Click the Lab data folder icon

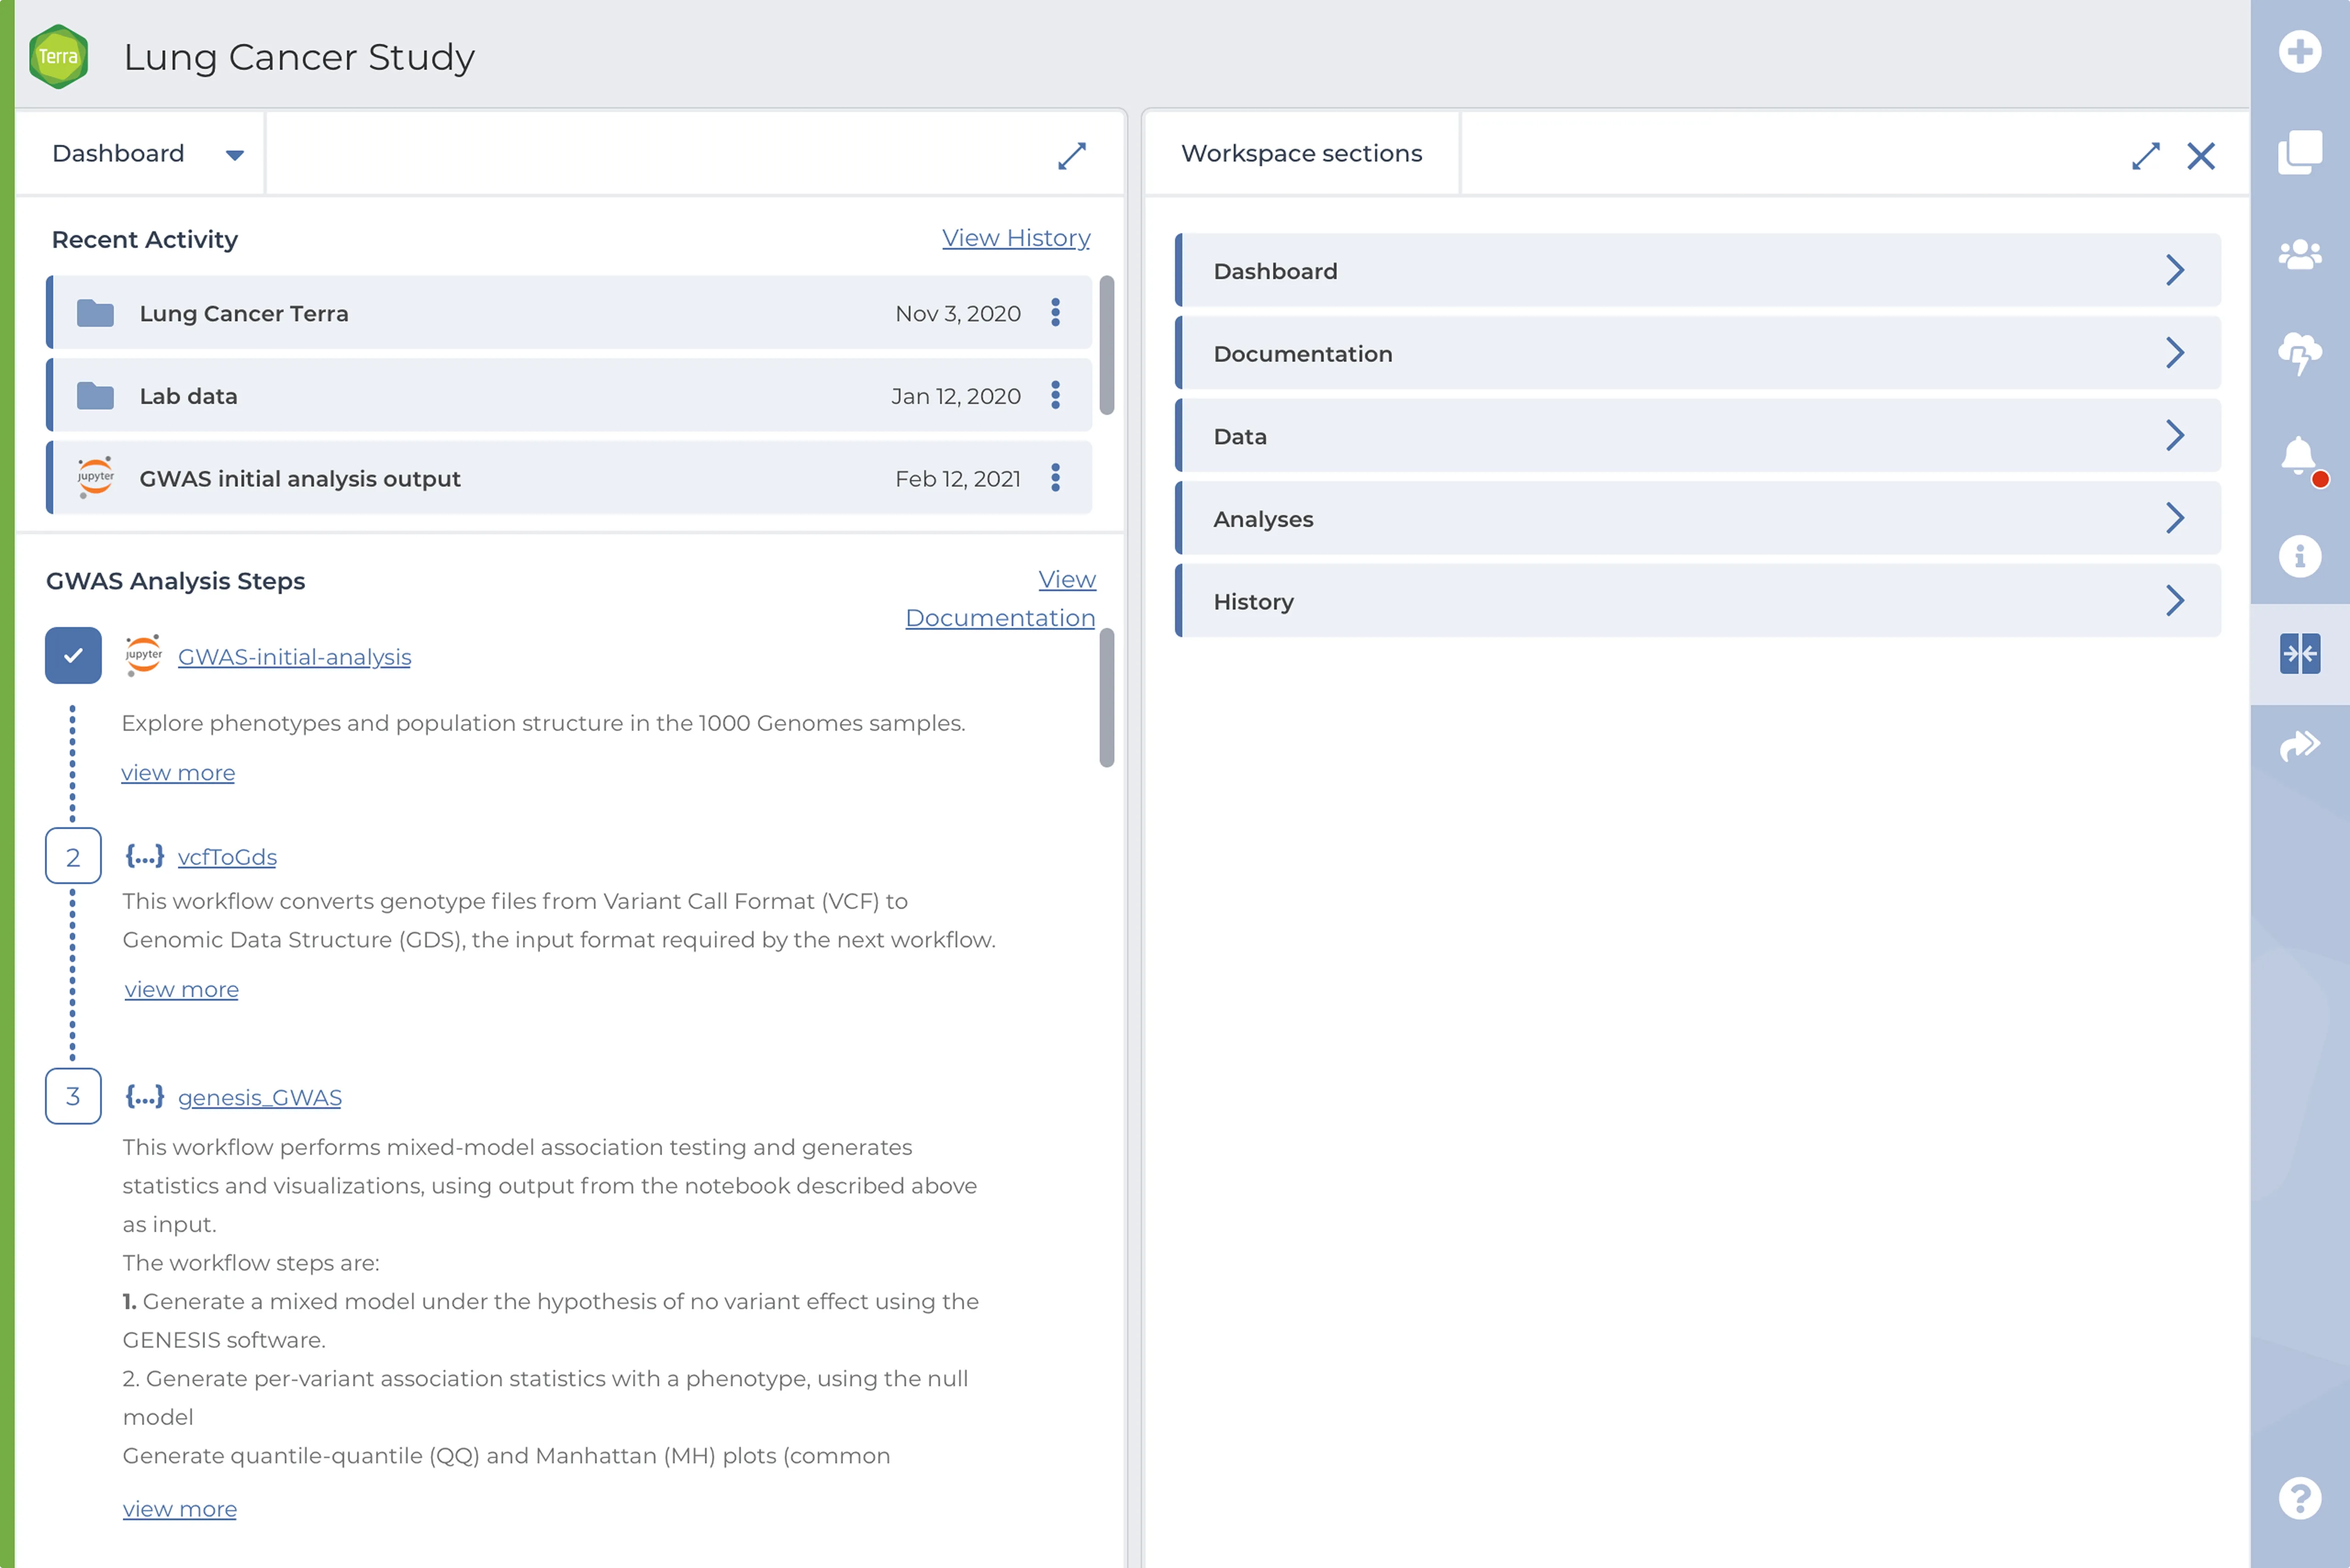click(95, 396)
